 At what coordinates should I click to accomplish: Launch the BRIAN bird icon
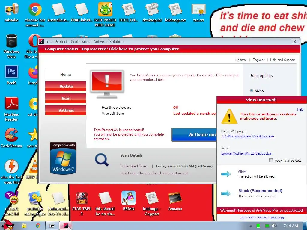(x=128, y=201)
